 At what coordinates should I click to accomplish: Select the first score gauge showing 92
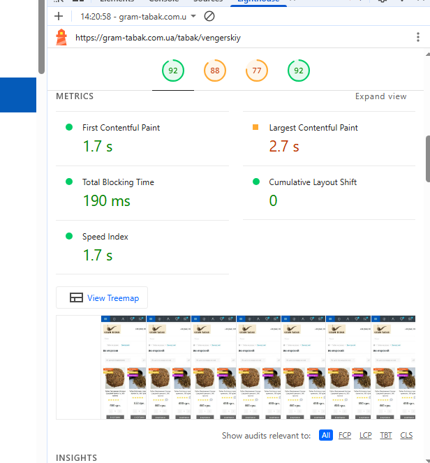point(173,71)
